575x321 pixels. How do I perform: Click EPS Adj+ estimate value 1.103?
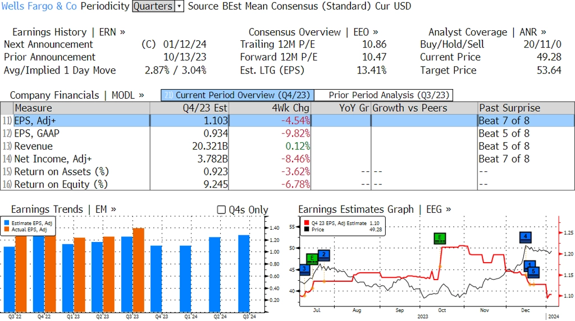coord(216,121)
